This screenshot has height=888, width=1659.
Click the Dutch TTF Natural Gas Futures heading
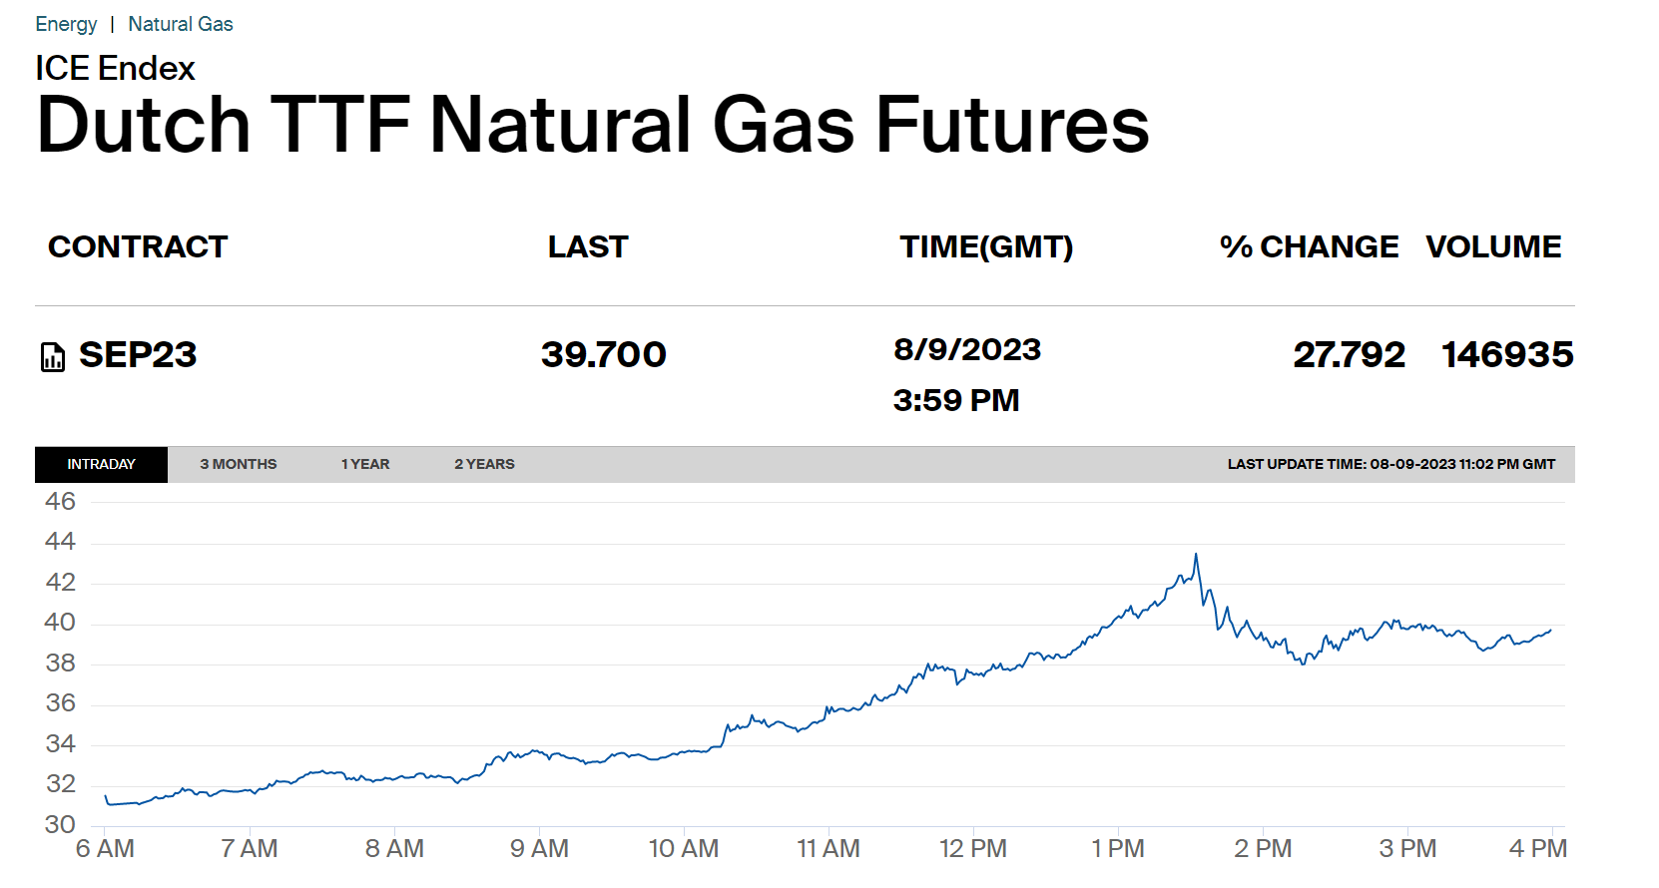[592, 125]
